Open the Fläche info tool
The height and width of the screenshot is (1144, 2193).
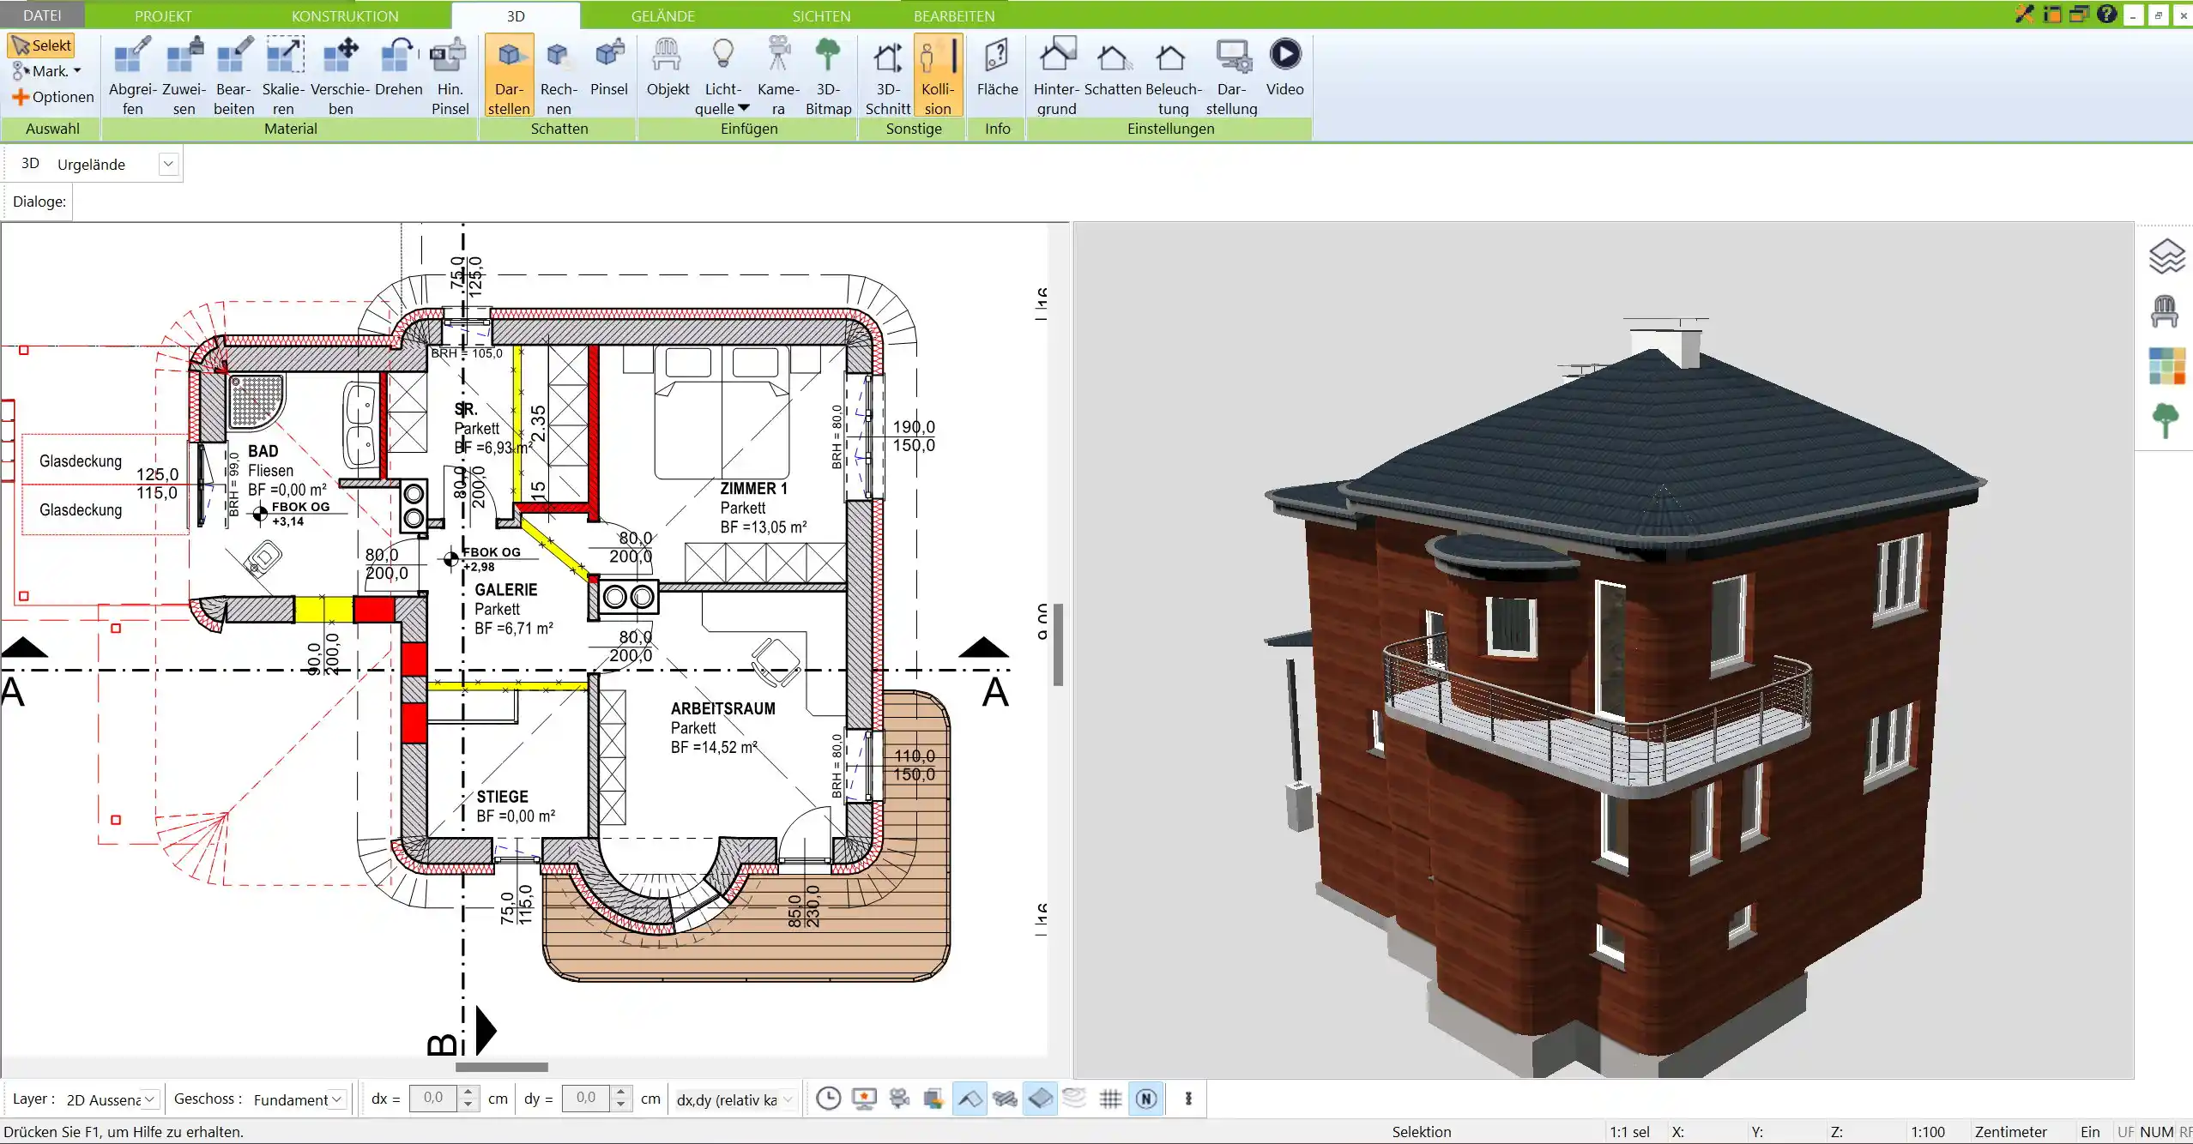coord(997,67)
